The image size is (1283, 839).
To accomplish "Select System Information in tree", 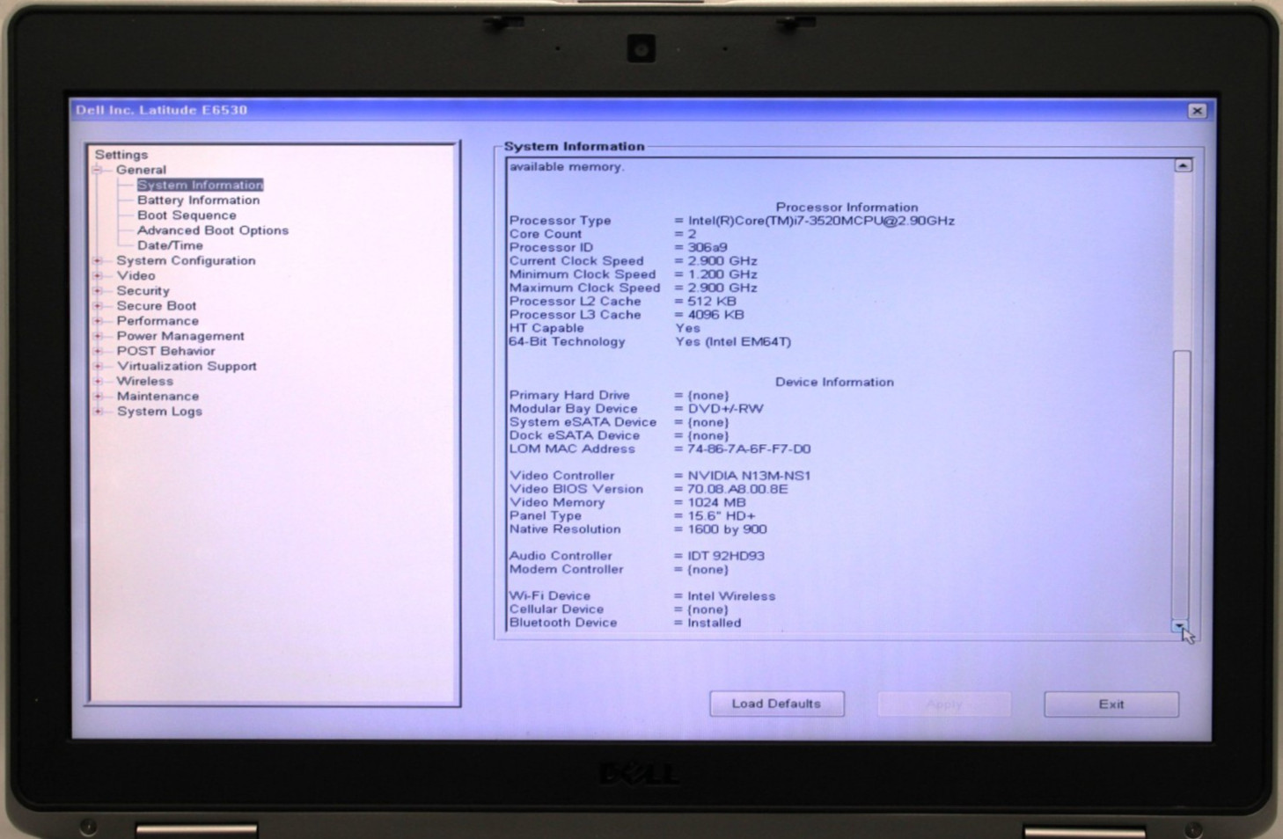I will tap(200, 185).
